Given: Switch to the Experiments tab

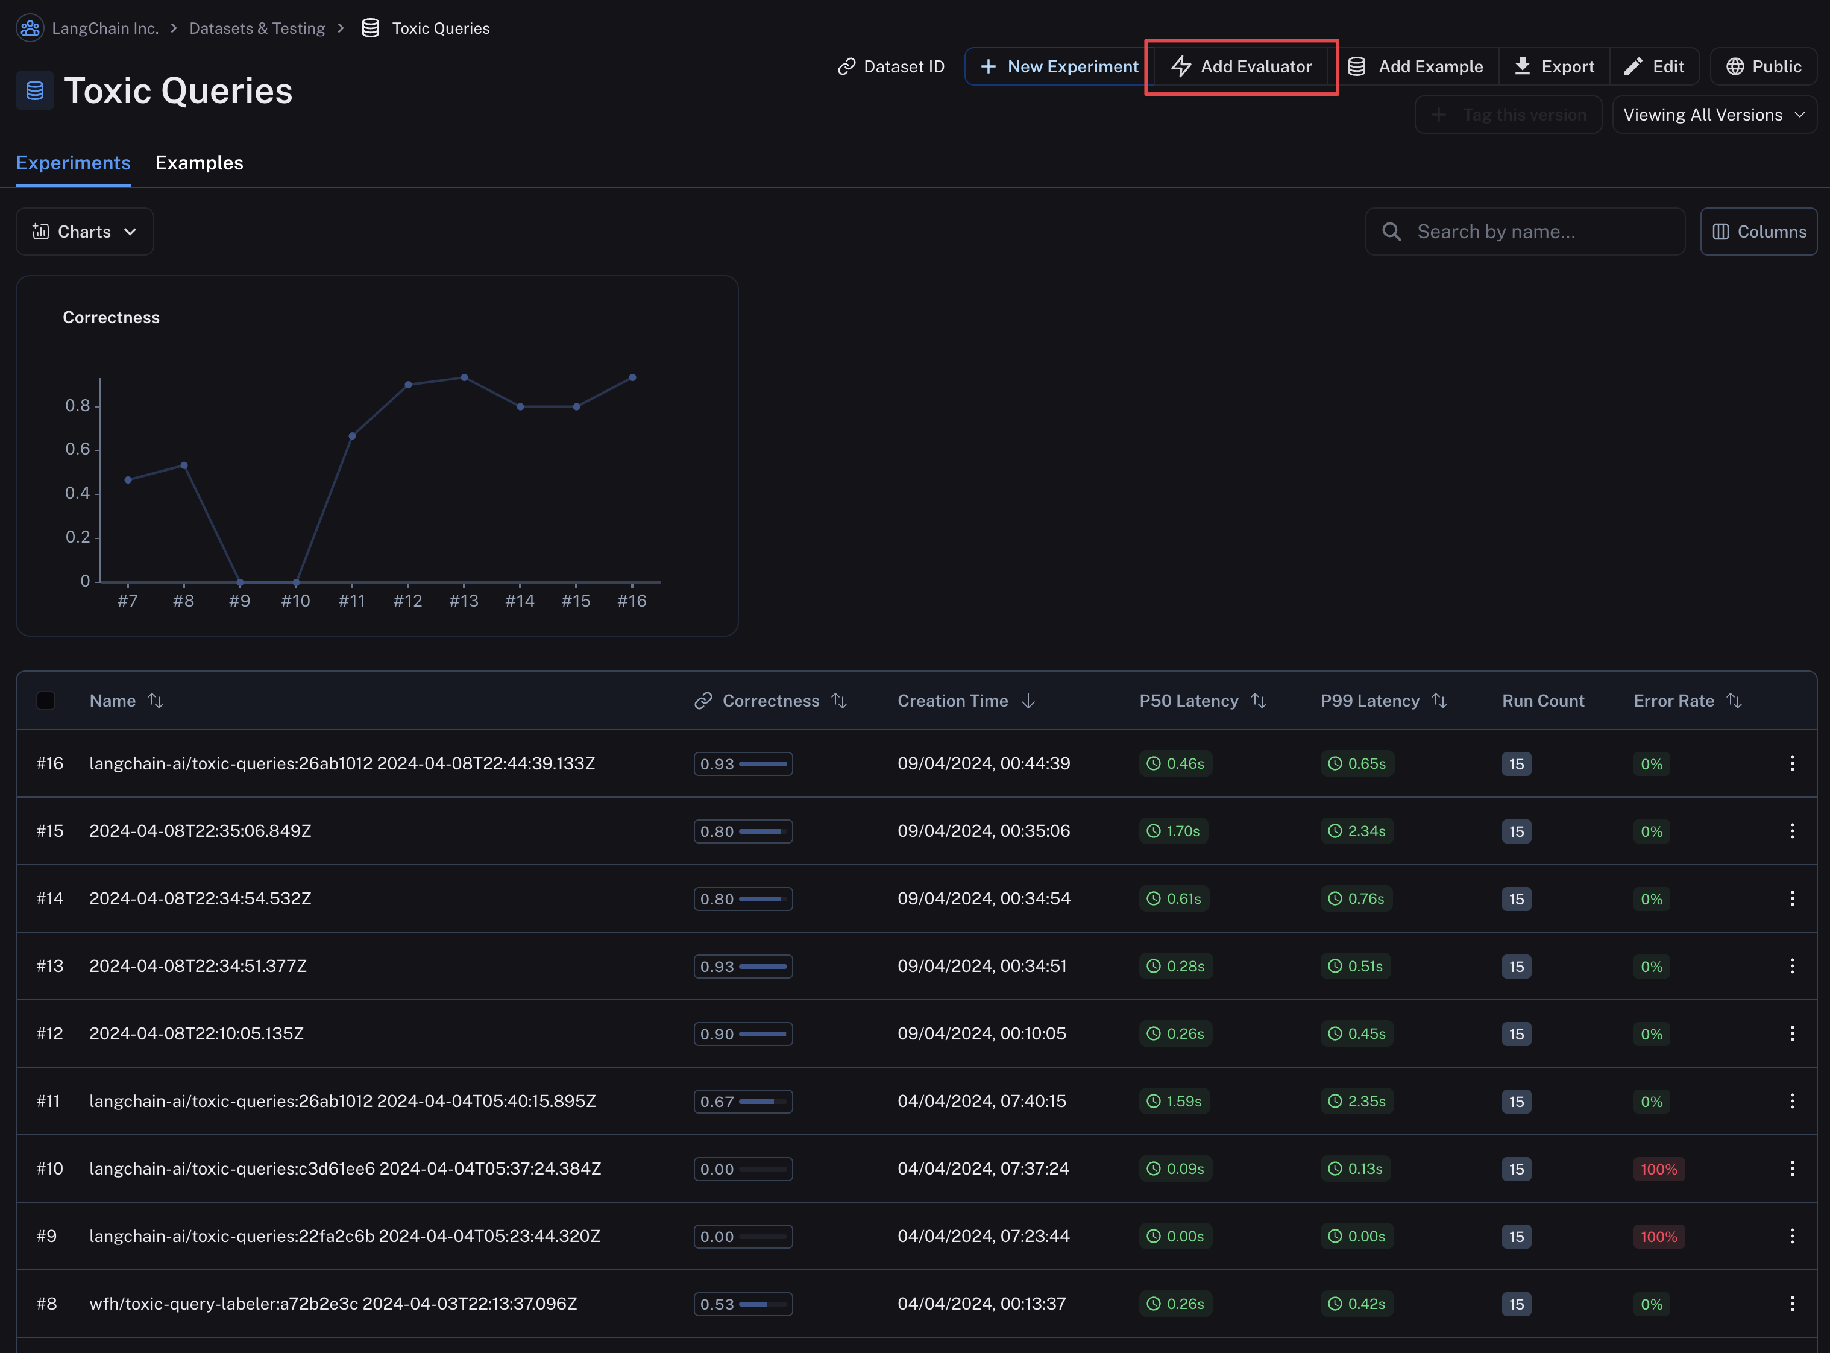Looking at the screenshot, I should (x=74, y=163).
